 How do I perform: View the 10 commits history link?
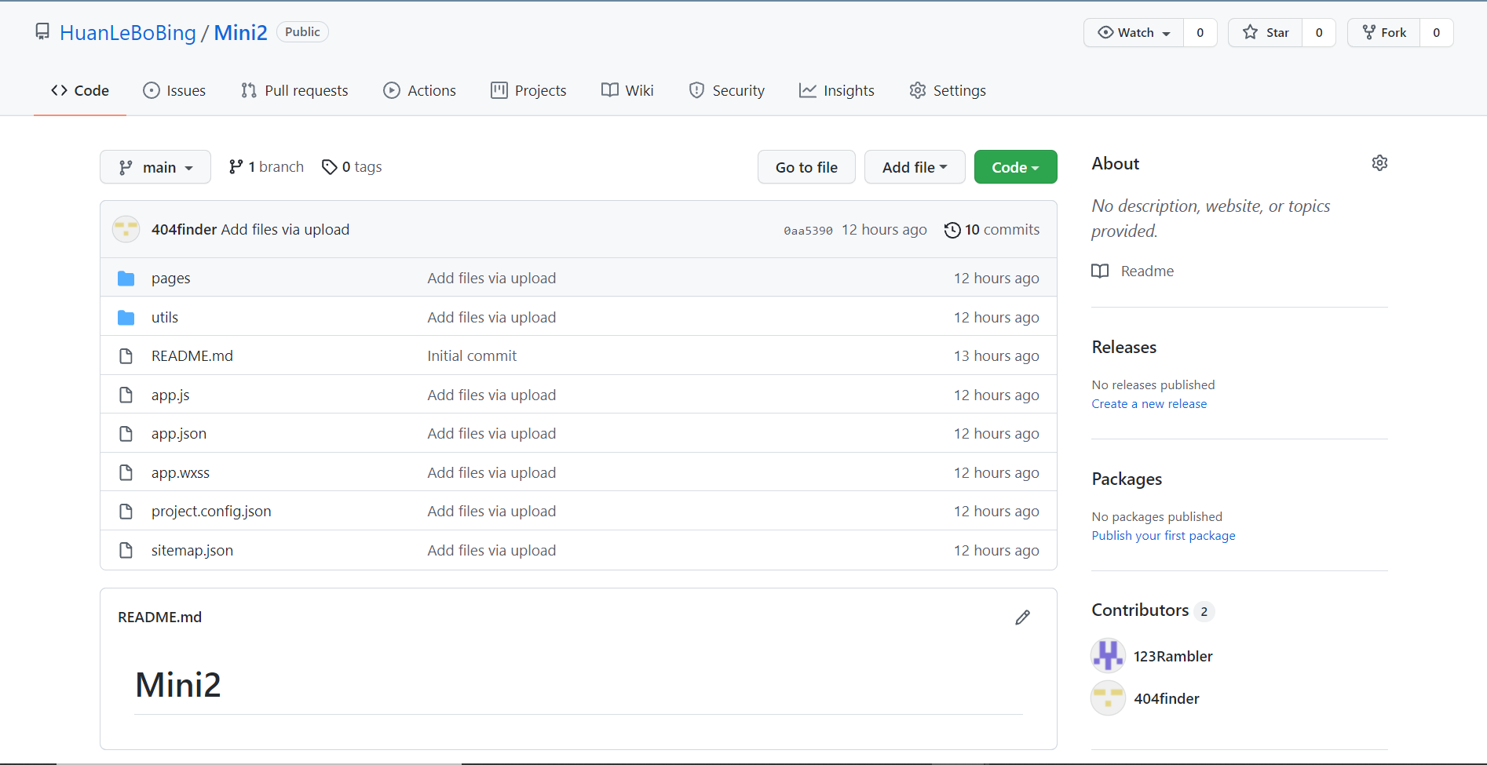[992, 230]
